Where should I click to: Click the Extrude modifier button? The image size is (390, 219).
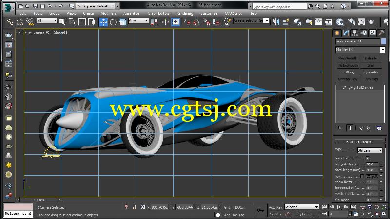[x=371, y=58]
